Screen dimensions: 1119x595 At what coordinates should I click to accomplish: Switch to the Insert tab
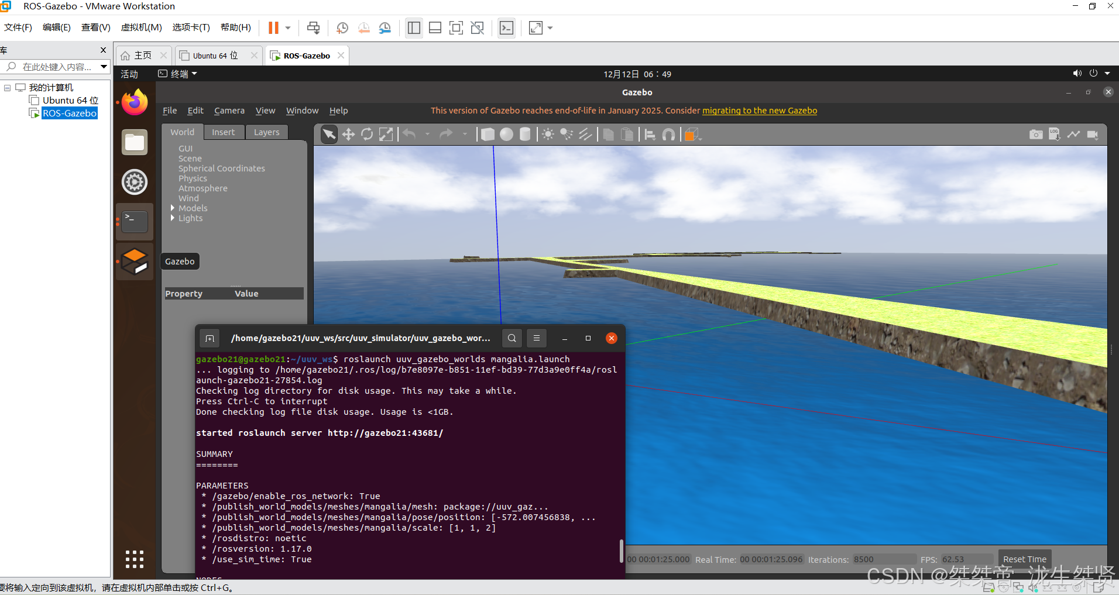click(224, 132)
